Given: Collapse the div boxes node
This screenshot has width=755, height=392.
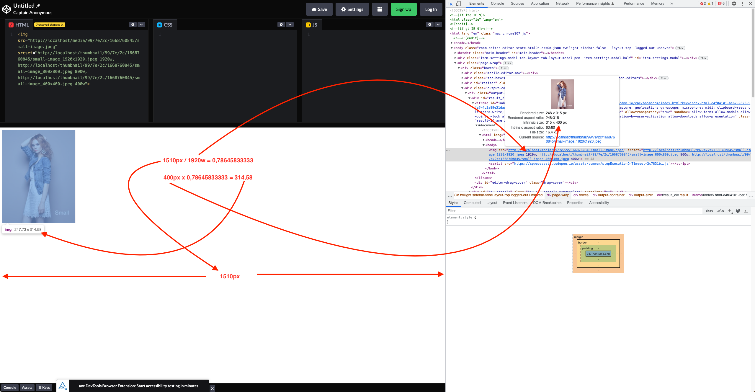Looking at the screenshot, I should pos(459,68).
